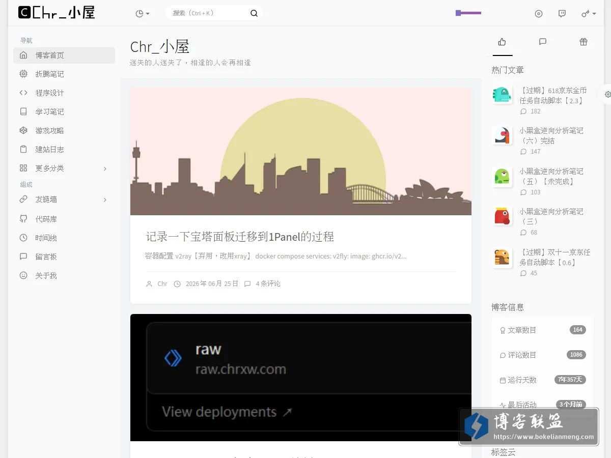Click the 评论数目 1086 badge
This screenshot has height=458, width=611.
coord(576,355)
